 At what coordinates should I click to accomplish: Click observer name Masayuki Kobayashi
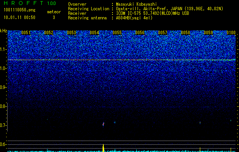click(x=136, y=4)
